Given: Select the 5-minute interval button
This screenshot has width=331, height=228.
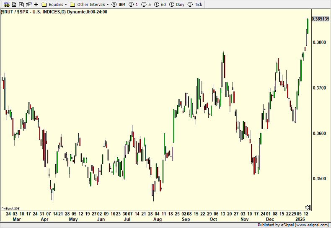Looking at the screenshot, I should [x=147, y=5].
